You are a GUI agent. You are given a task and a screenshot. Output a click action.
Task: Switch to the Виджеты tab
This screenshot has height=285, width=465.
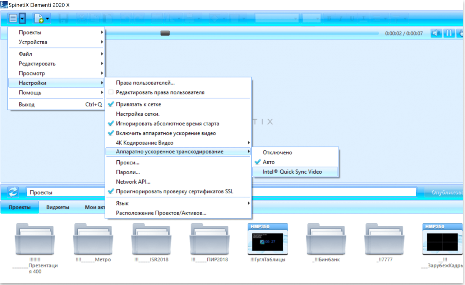[x=58, y=207]
